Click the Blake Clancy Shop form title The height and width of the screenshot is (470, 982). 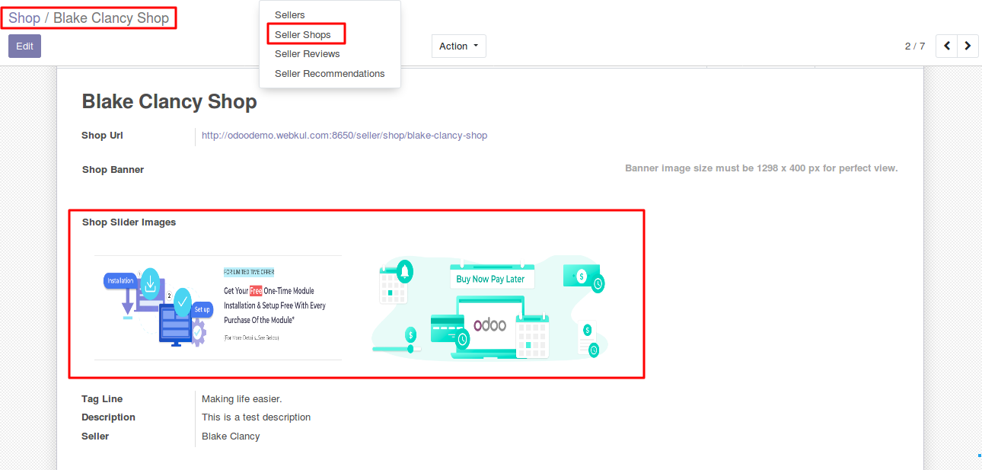(x=169, y=102)
